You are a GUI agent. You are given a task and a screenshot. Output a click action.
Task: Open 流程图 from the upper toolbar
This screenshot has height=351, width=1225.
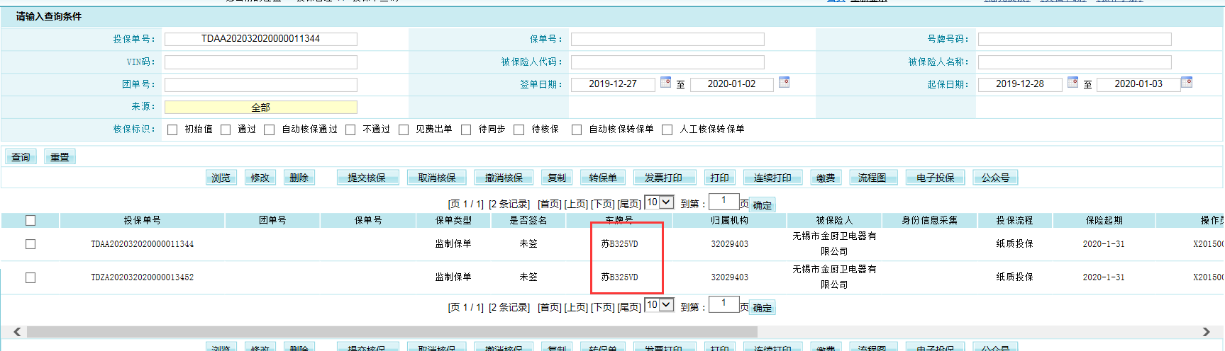(x=872, y=178)
